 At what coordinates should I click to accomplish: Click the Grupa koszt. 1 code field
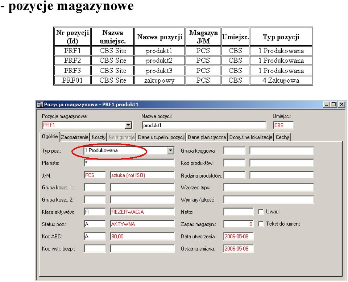pyautogui.click(x=95, y=187)
